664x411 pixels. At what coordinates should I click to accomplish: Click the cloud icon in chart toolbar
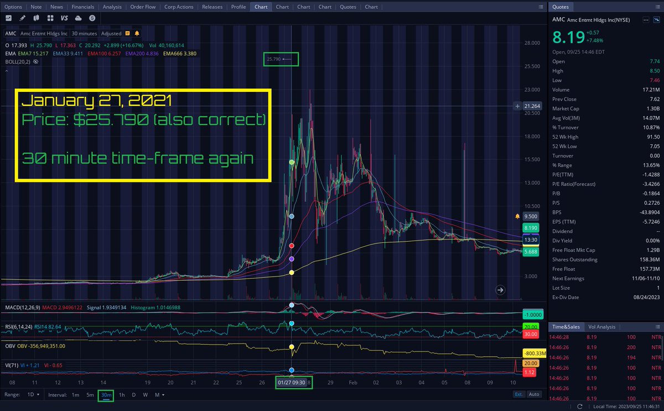[78, 18]
